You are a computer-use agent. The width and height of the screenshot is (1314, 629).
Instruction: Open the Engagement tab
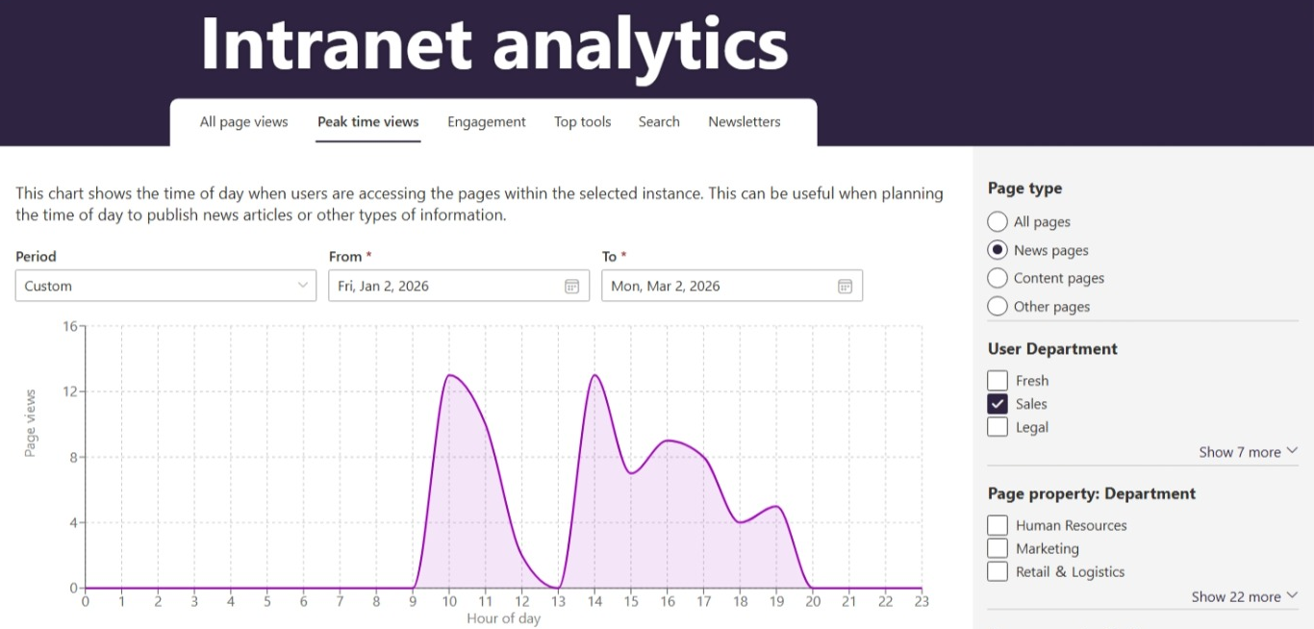(x=486, y=122)
